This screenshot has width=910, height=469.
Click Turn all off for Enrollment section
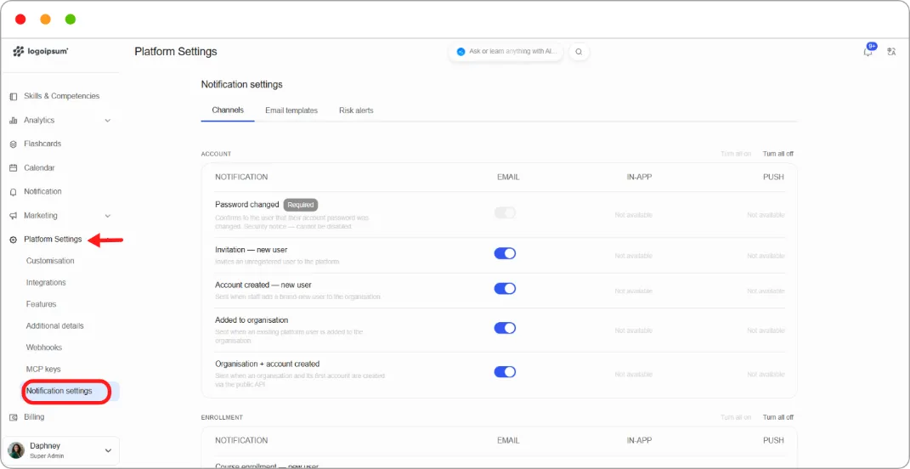[777, 417]
